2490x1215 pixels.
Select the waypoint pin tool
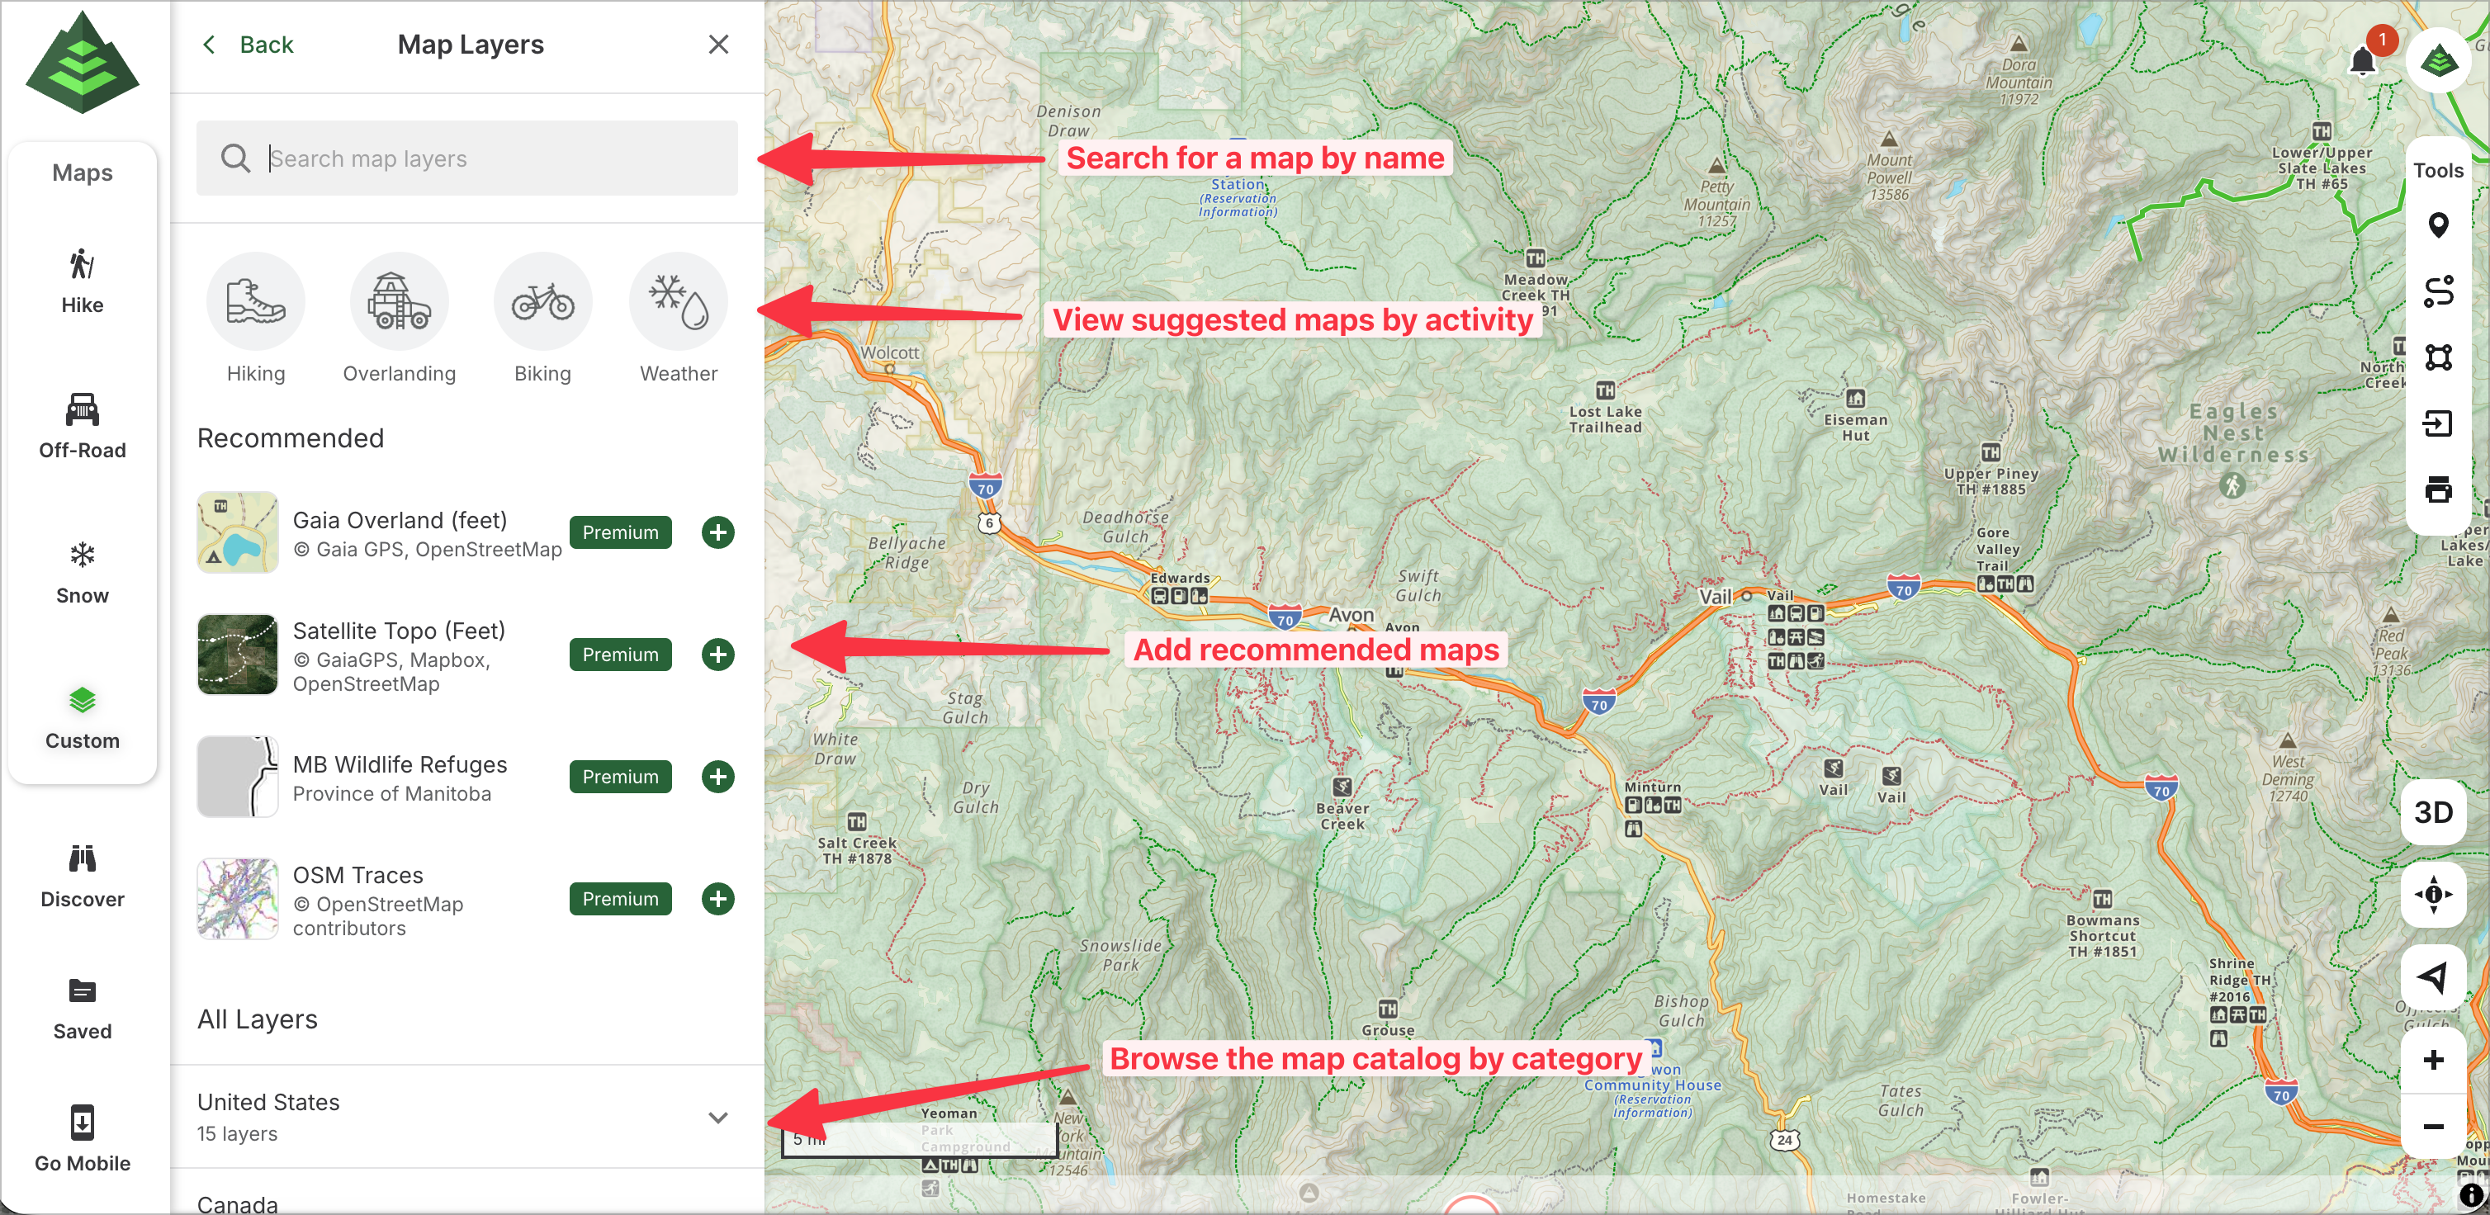[2437, 226]
